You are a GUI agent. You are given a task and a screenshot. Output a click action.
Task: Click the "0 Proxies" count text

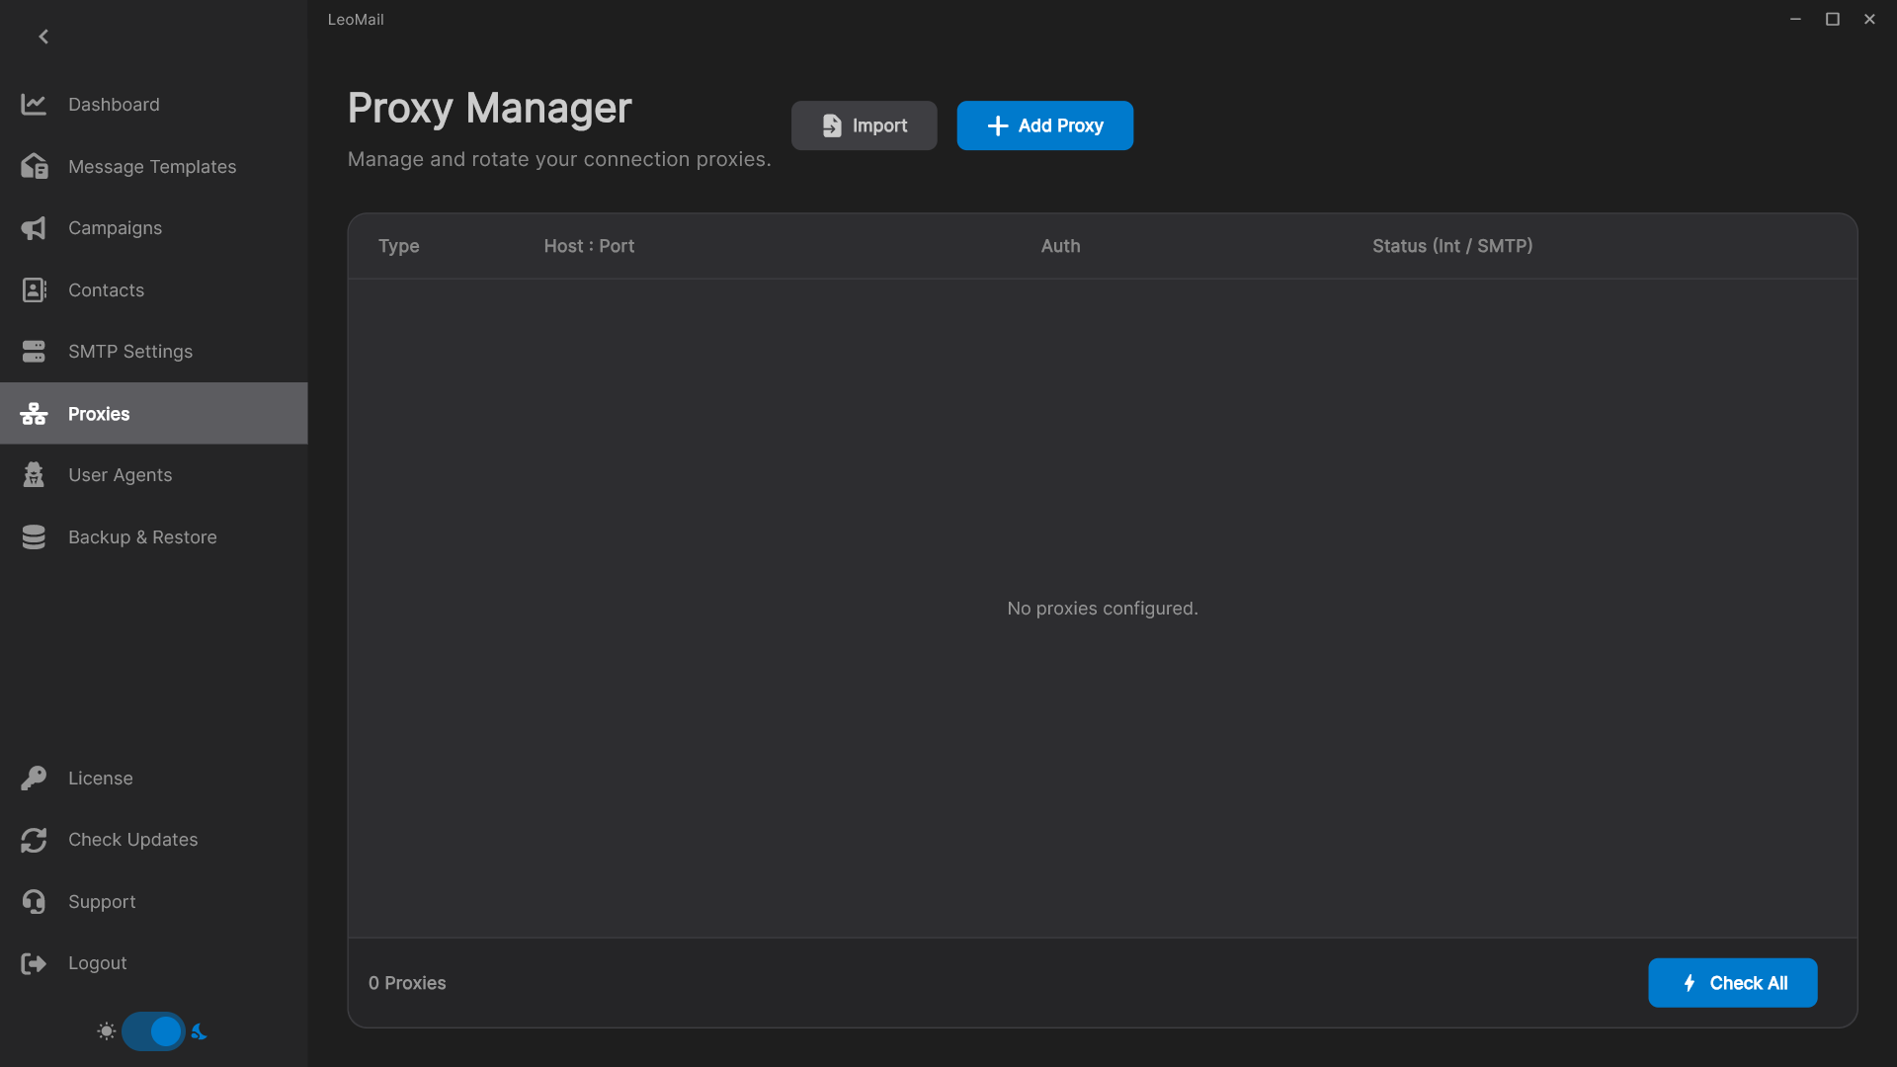(407, 983)
